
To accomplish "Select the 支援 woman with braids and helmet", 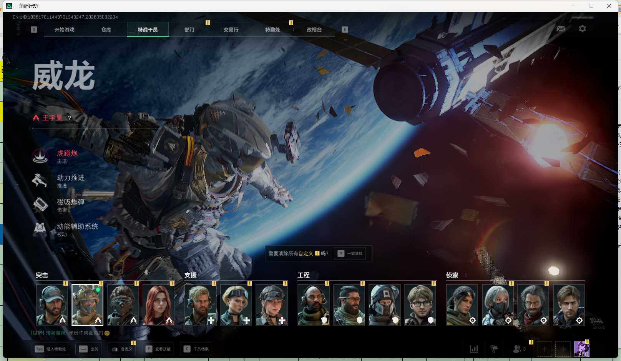I will [x=272, y=305].
